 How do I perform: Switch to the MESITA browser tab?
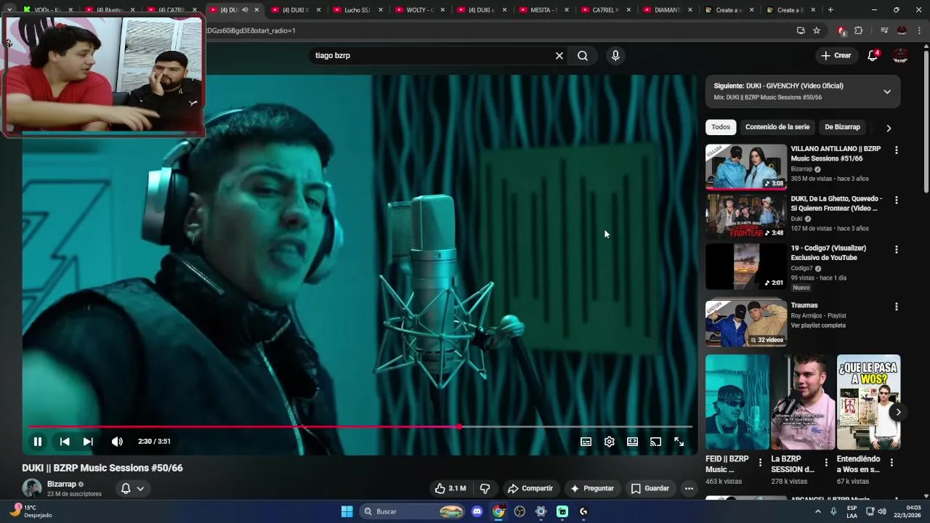point(545,10)
